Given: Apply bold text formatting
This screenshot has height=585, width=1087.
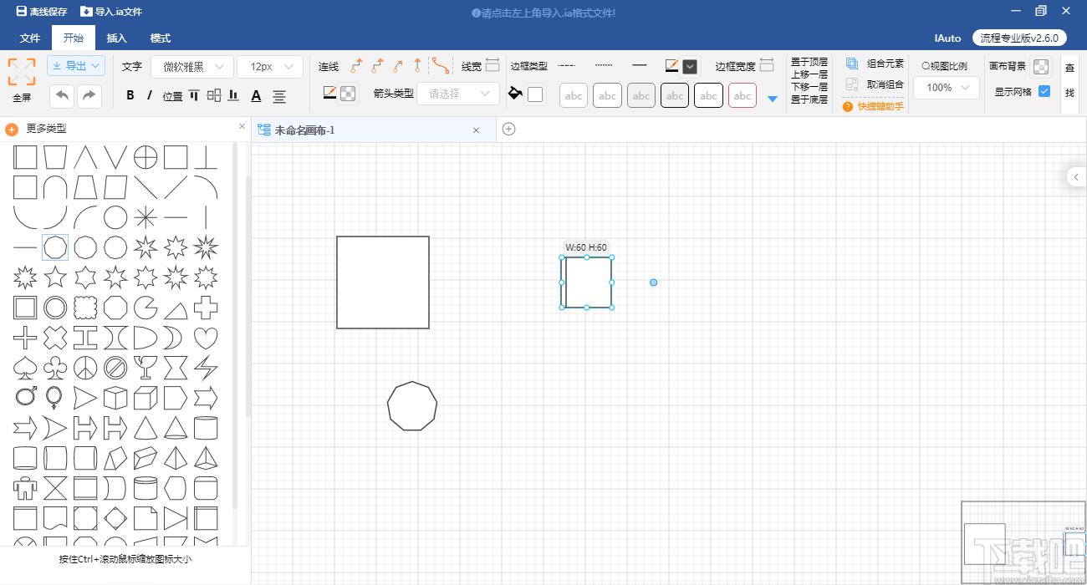Looking at the screenshot, I should 130,95.
